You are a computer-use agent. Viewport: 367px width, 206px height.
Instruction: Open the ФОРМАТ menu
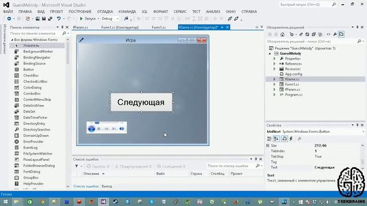[161, 11]
